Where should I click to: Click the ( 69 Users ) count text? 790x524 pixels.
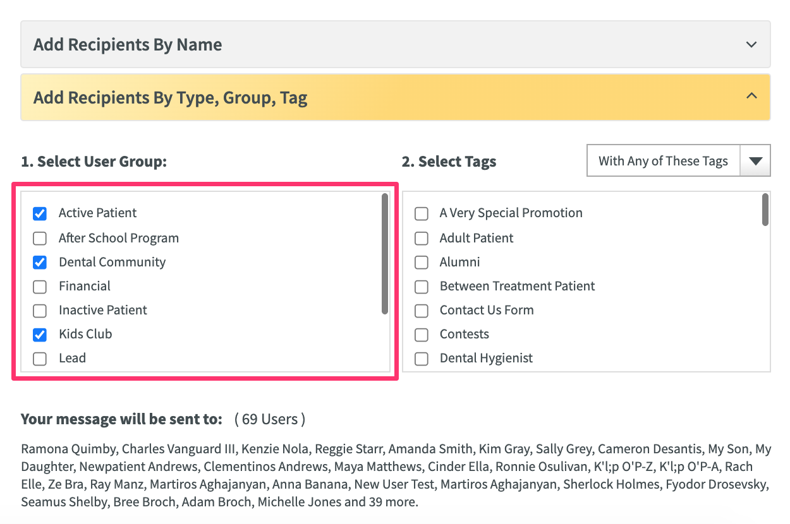tap(270, 419)
